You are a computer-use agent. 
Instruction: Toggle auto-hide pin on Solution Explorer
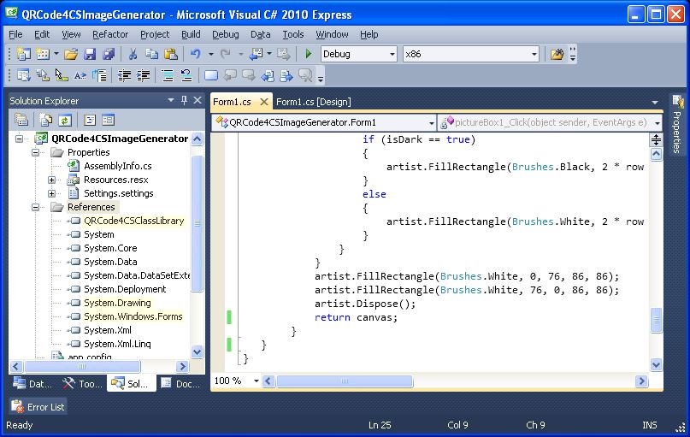(184, 100)
